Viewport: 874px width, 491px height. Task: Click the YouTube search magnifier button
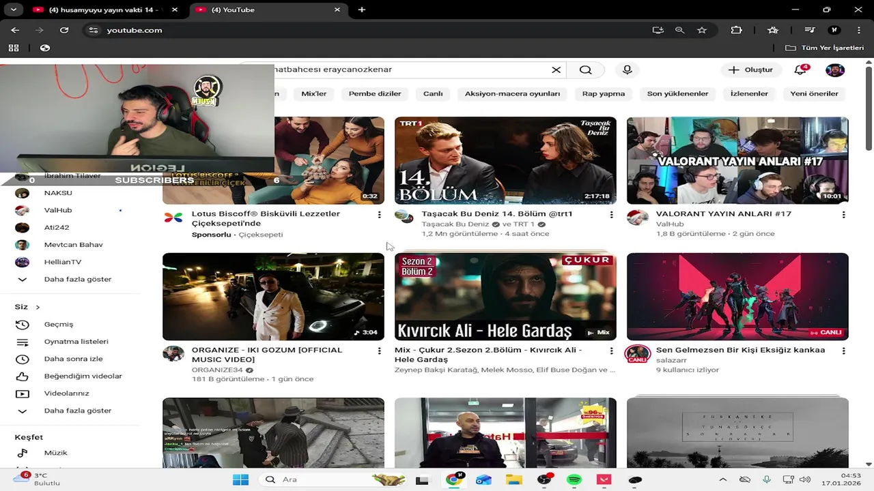[586, 70]
